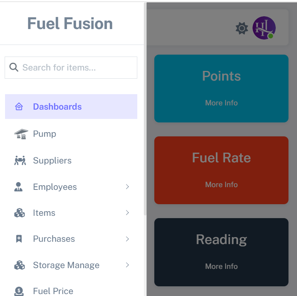Toggle the sun light/dark theme icon
This screenshot has width=297, height=296.
coord(242,28)
